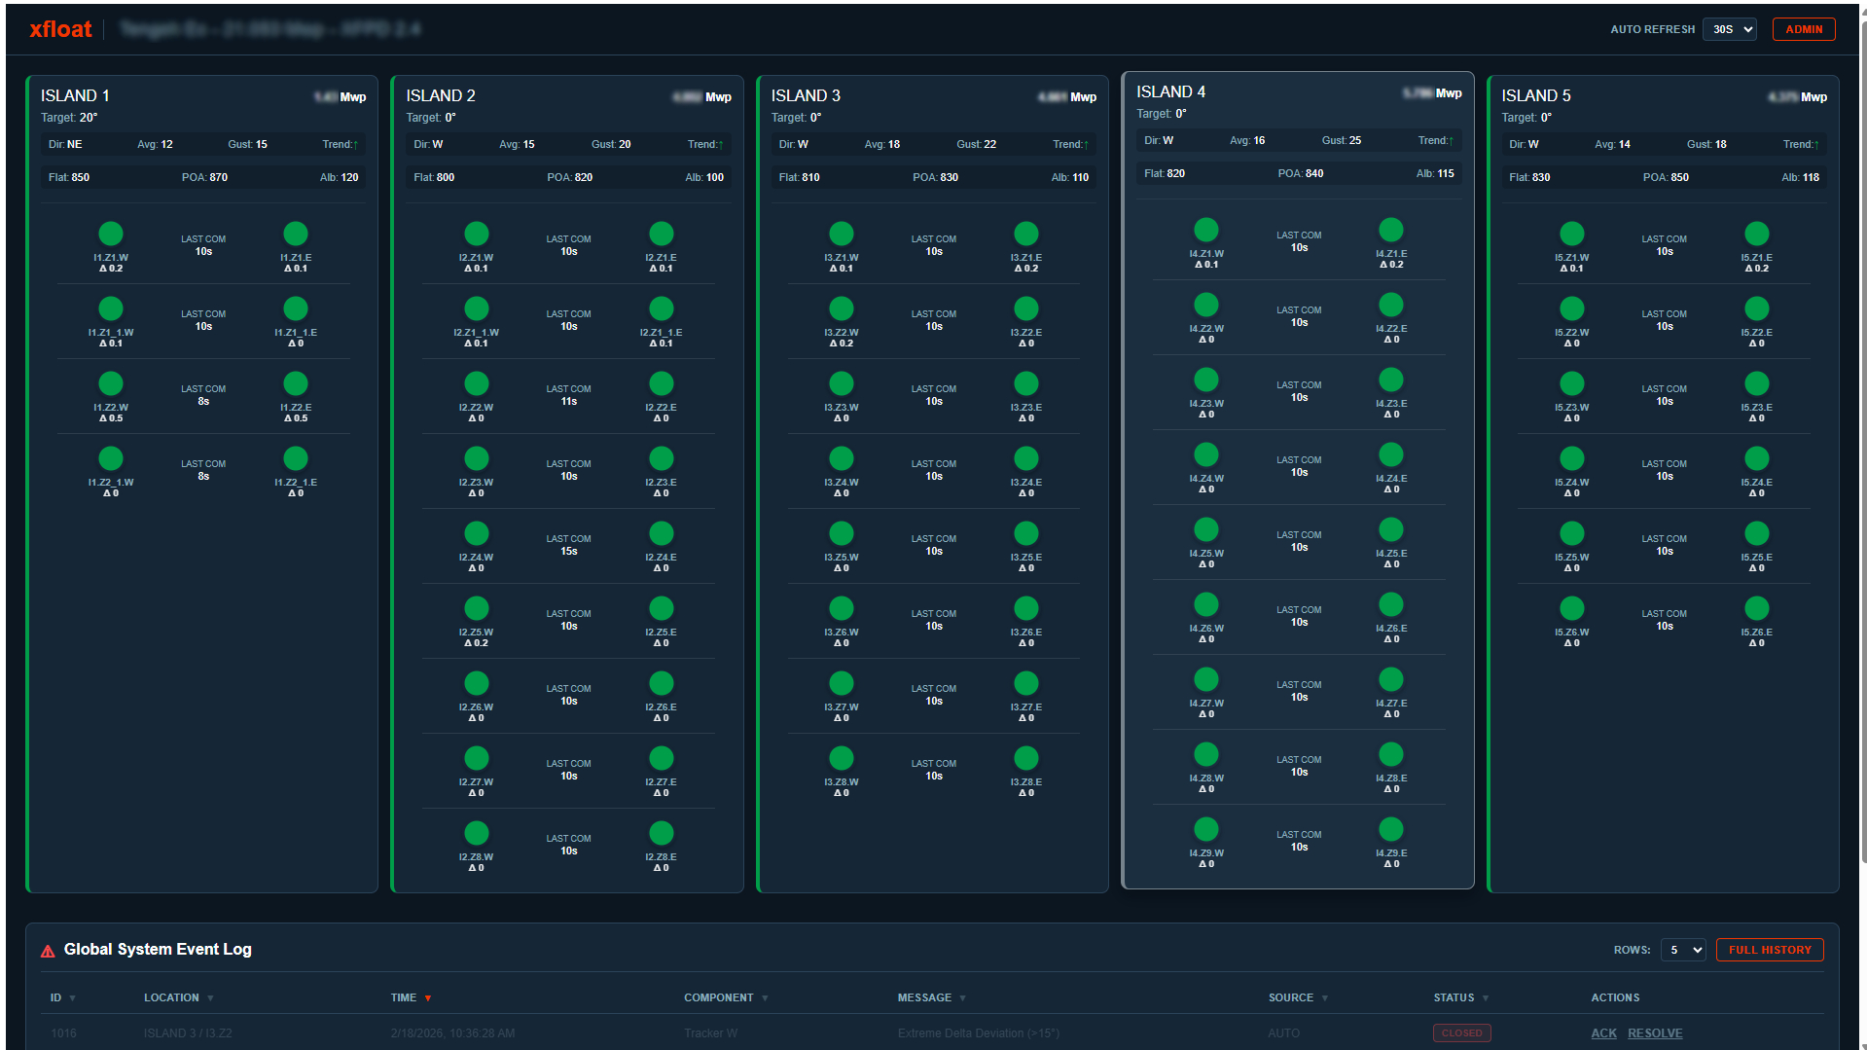Open the ROWS count dropdown
1867x1050 pixels.
(1682, 949)
